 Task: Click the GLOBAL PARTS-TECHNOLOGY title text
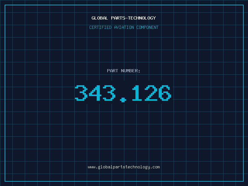[124, 18]
